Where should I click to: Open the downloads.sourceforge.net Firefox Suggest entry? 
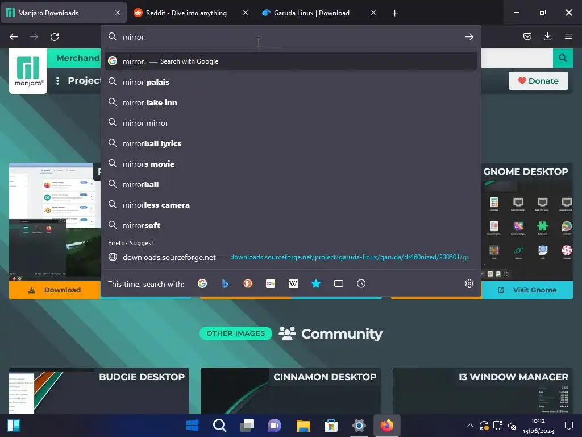[291, 257]
